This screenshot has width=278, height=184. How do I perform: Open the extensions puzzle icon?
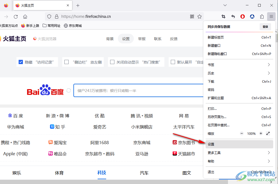tap(262, 17)
